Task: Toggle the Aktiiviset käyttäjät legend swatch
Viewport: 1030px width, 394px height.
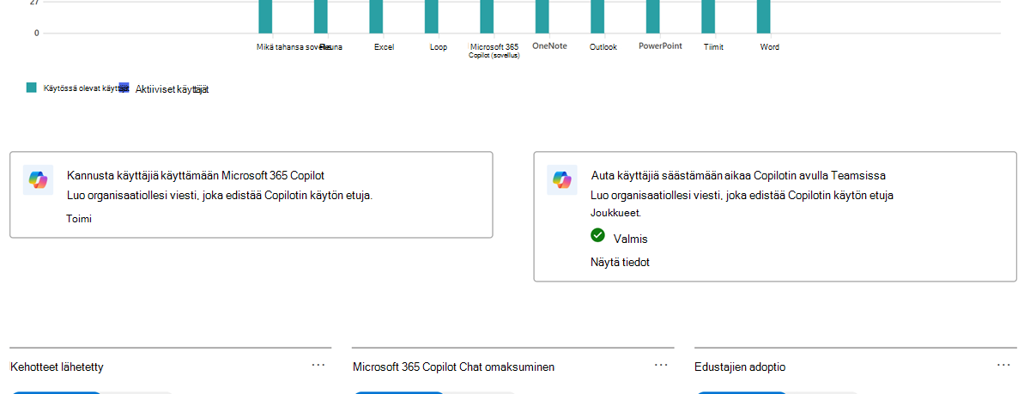Action: point(124,88)
